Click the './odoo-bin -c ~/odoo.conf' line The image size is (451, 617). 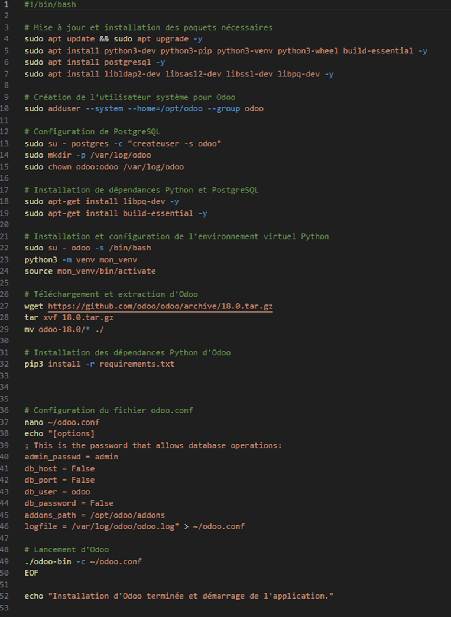(x=83, y=561)
